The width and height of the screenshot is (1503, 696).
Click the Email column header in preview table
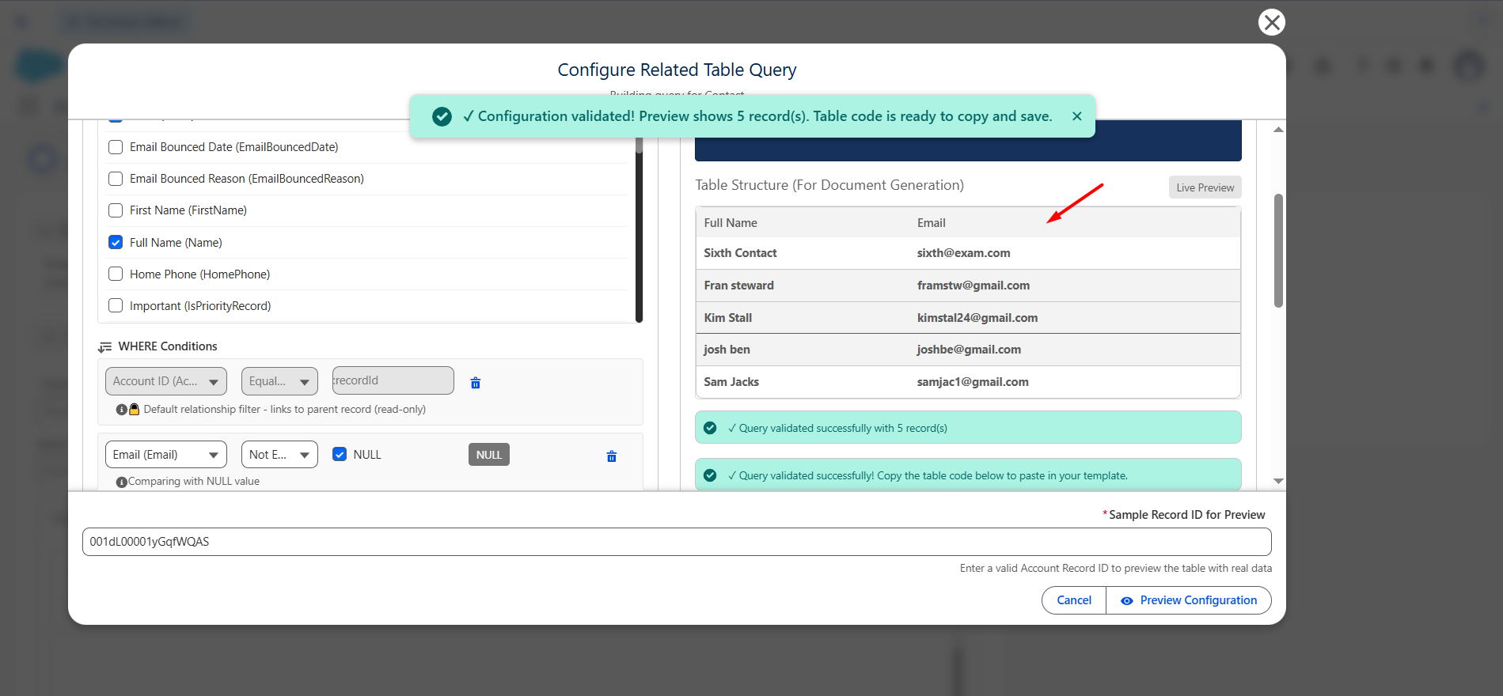[x=932, y=223]
